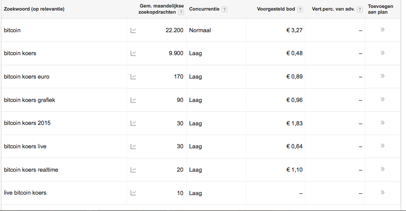This screenshot has width=406, height=211.
Task: Open help for Gem. maandelijkse zoekopdrachten
Action: 181,12
